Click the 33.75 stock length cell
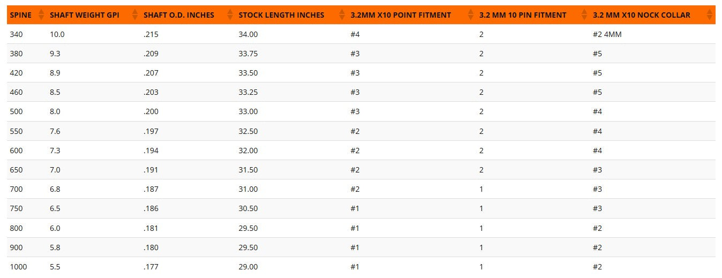Viewport: 722px width, 278px height. tap(248, 54)
